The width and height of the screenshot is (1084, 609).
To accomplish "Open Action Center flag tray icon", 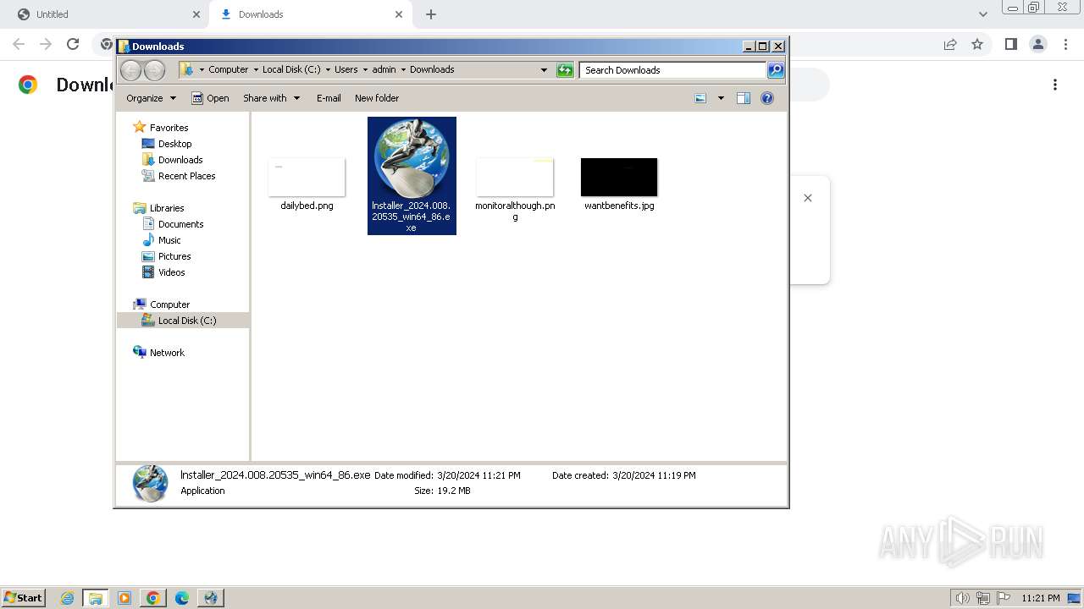I will [x=1004, y=598].
